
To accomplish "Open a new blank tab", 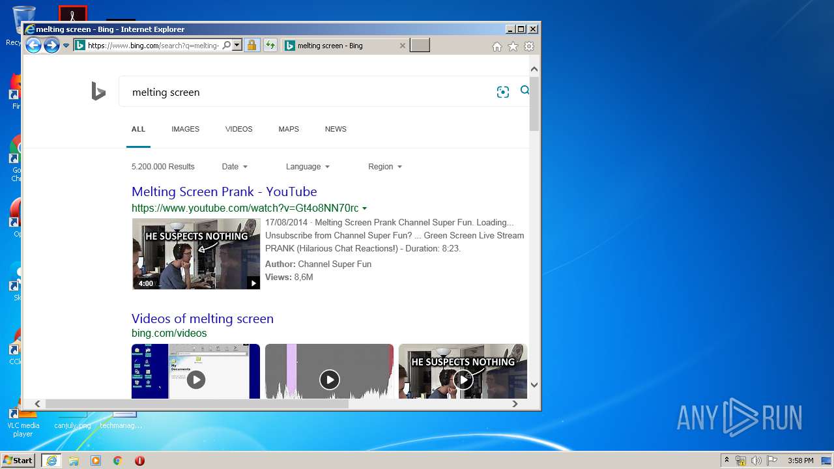I will pyautogui.click(x=420, y=46).
